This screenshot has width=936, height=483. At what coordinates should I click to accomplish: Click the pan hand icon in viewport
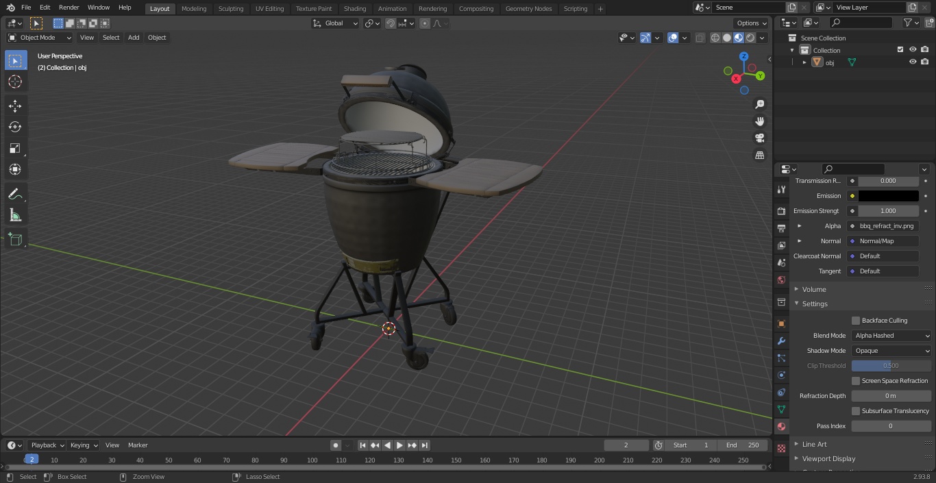point(759,121)
